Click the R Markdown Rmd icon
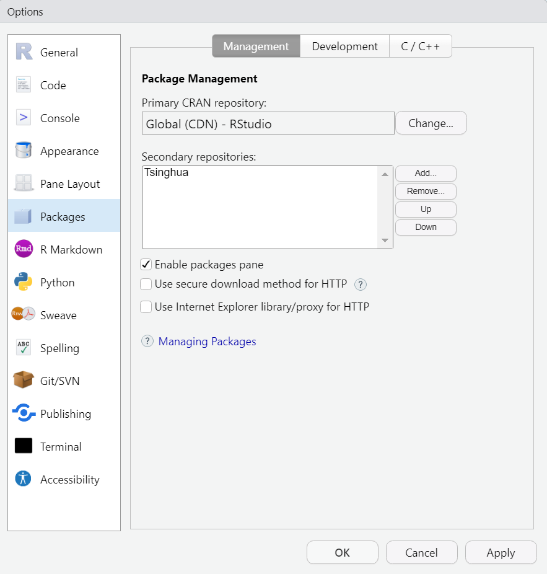The width and height of the screenshot is (547, 574). pos(24,249)
